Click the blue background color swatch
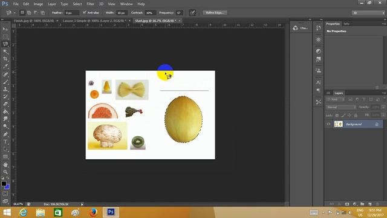This screenshot has height=218, width=387. point(7,187)
